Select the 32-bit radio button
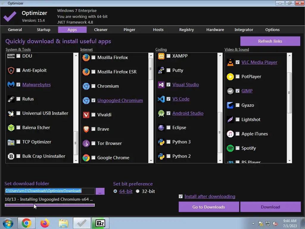Image resolution: width=305 pixels, height=229 pixels. click(138, 191)
